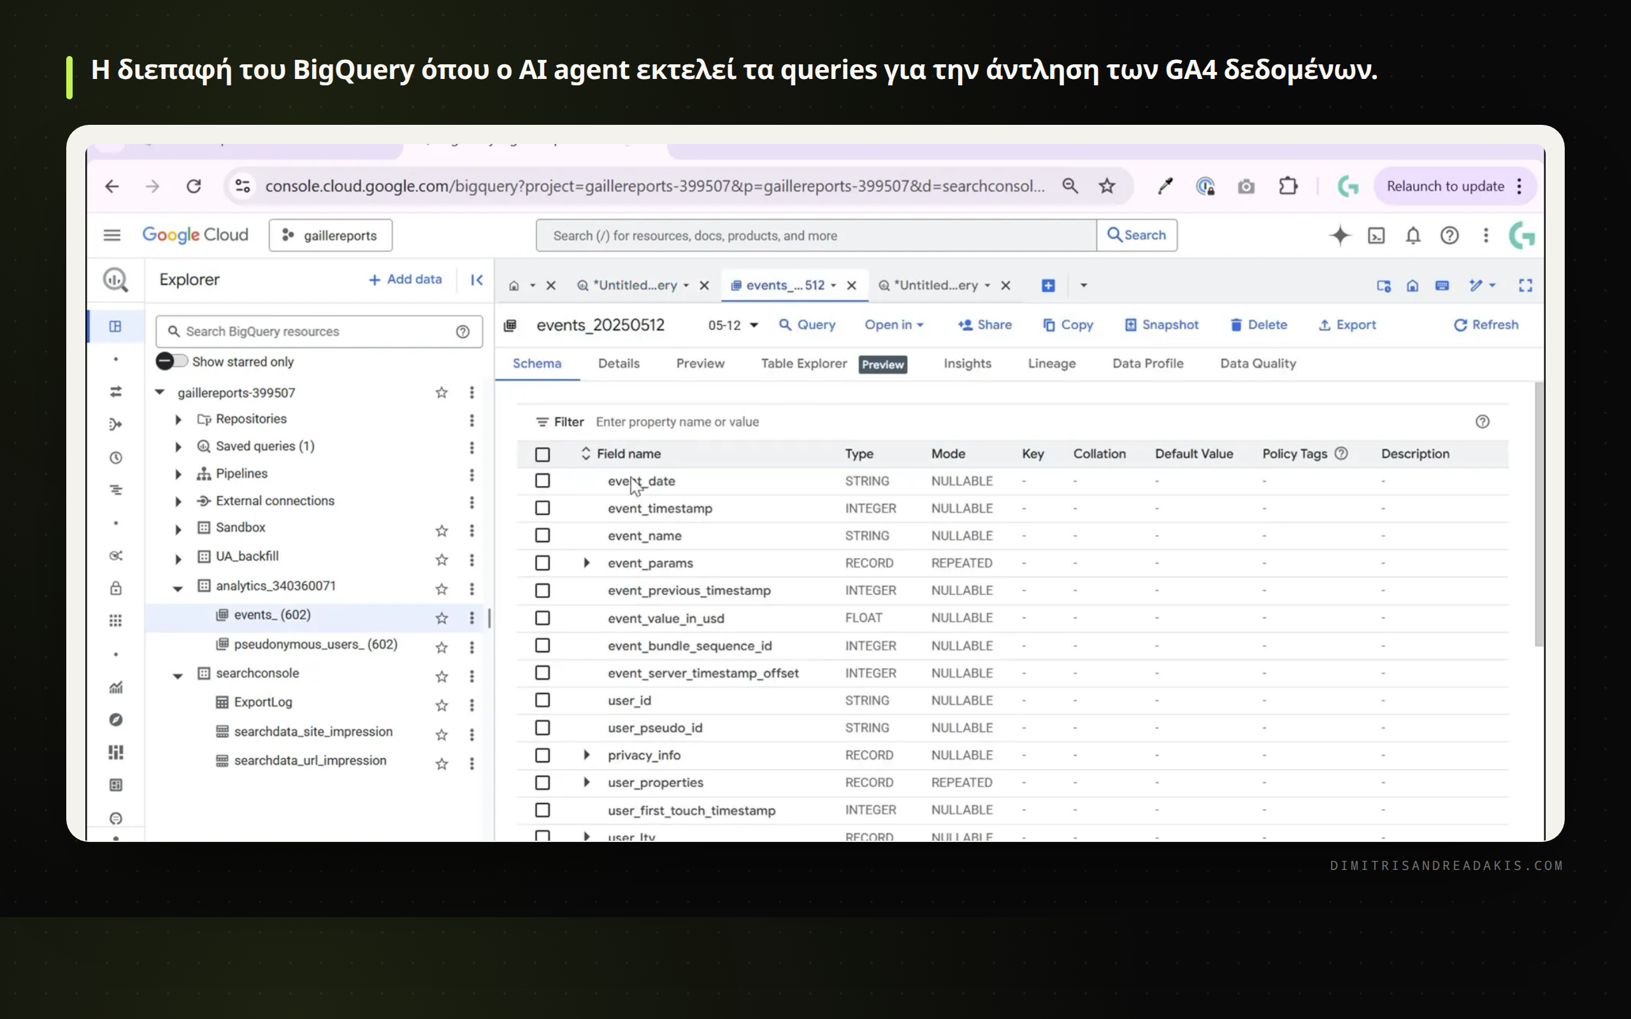Screen dimensions: 1631x1019
Task: Open more actions for Repositories
Action: tap(471, 420)
